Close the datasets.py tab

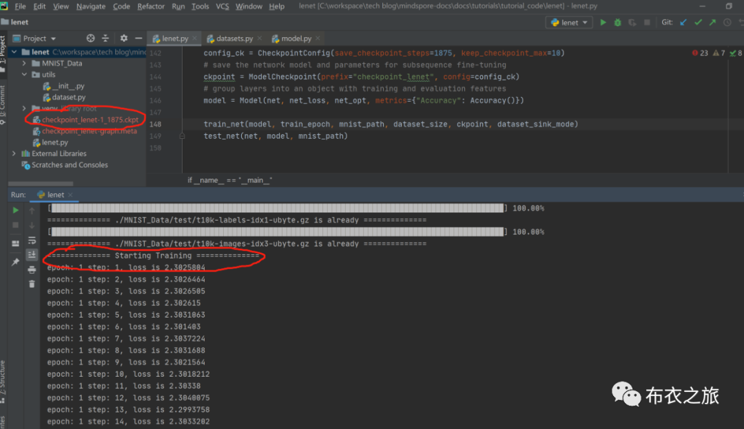(260, 38)
